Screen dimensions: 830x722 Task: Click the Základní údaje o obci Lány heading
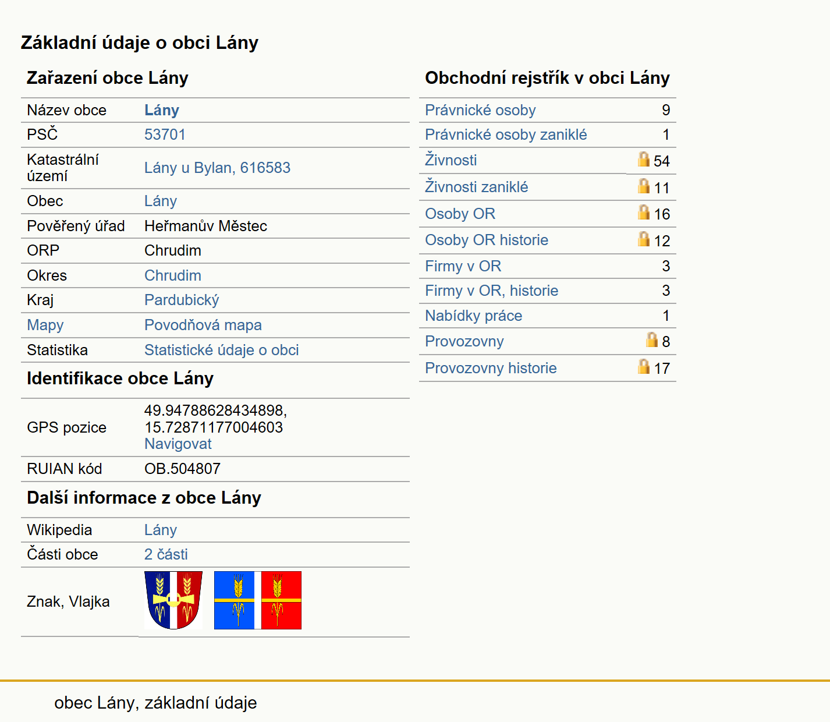click(x=140, y=43)
